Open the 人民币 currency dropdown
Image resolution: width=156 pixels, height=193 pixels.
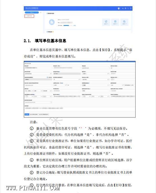tap(60, 85)
